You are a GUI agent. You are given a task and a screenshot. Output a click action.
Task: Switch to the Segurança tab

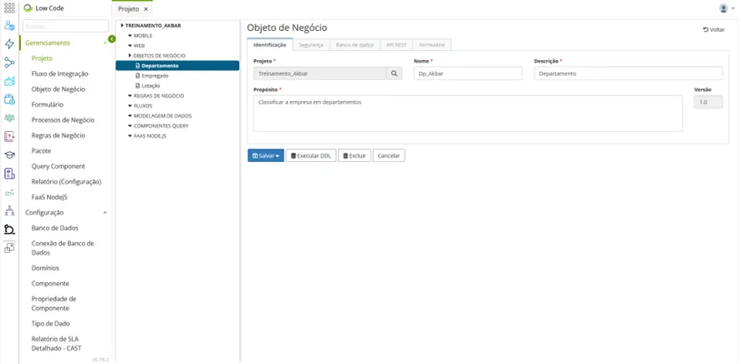(311, 45)
